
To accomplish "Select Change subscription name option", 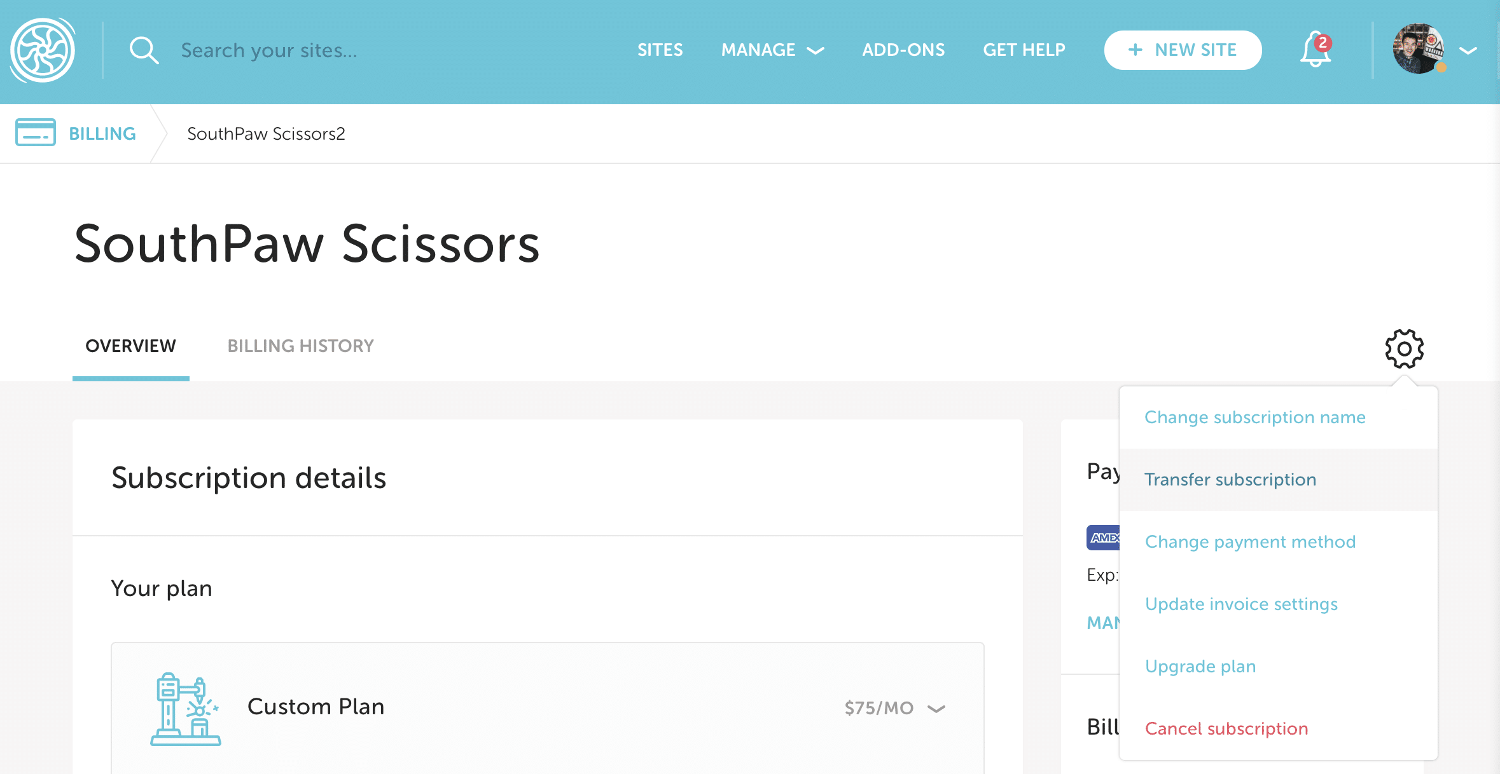I will tap(1254, 417).
